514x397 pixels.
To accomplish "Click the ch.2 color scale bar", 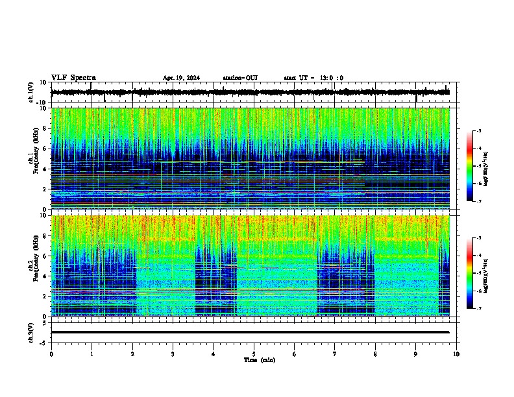I will (x=469, y=273).
